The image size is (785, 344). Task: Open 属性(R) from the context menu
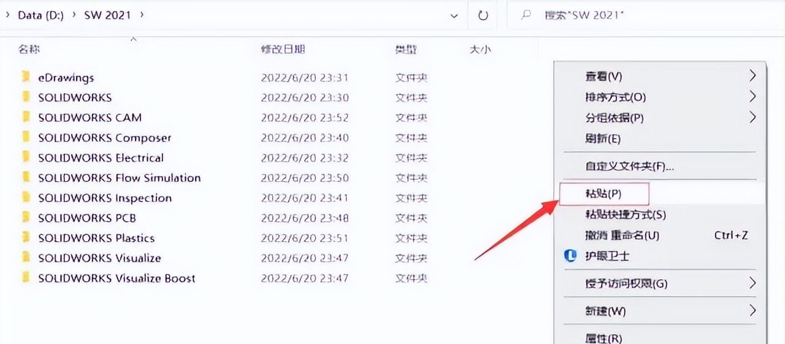[603, 337]
